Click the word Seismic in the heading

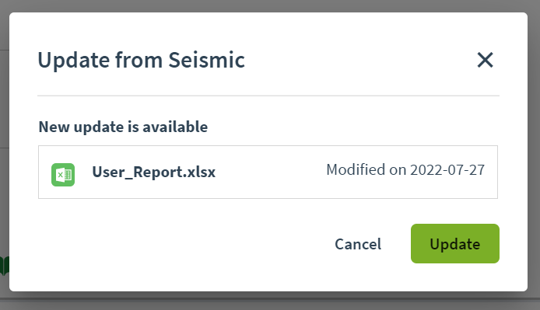(x=207, y=60)
